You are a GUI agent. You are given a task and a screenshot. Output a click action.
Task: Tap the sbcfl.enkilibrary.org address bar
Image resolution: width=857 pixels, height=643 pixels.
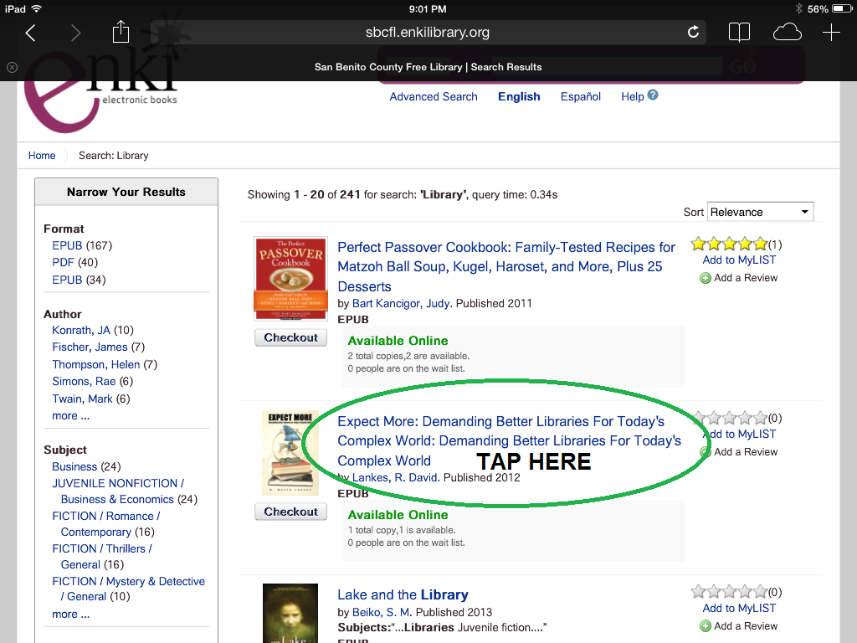[428, 33]
